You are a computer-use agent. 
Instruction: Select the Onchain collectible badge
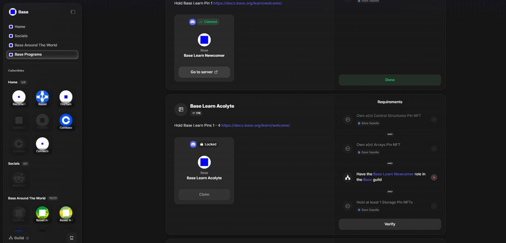click(x=66, y=97)
